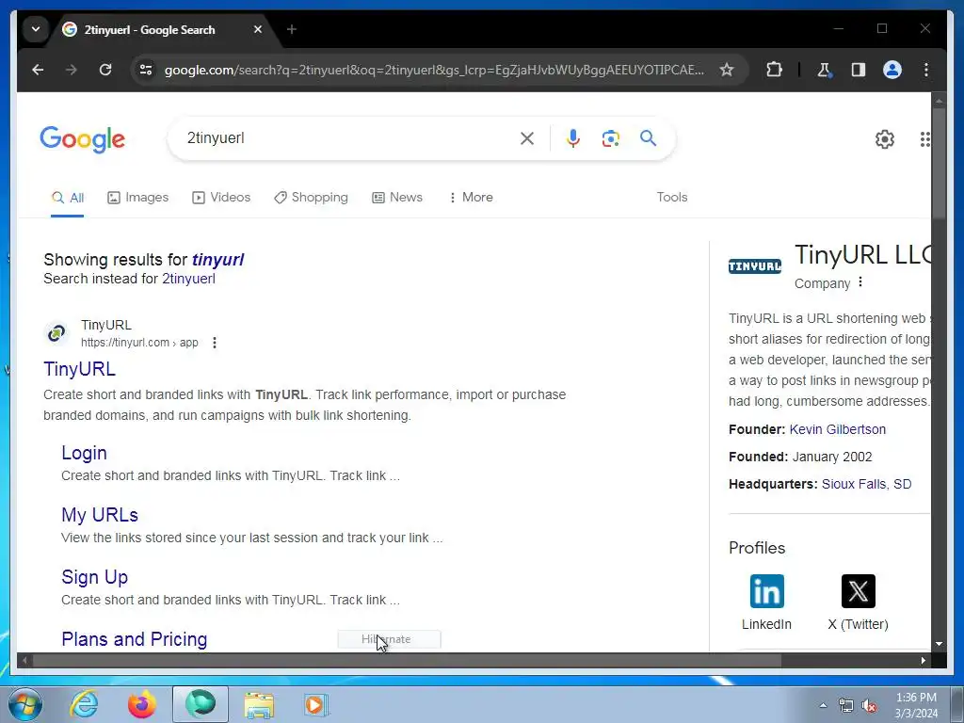
Task: Click the corrected term tinyurl link
Action: coord(217,260)
